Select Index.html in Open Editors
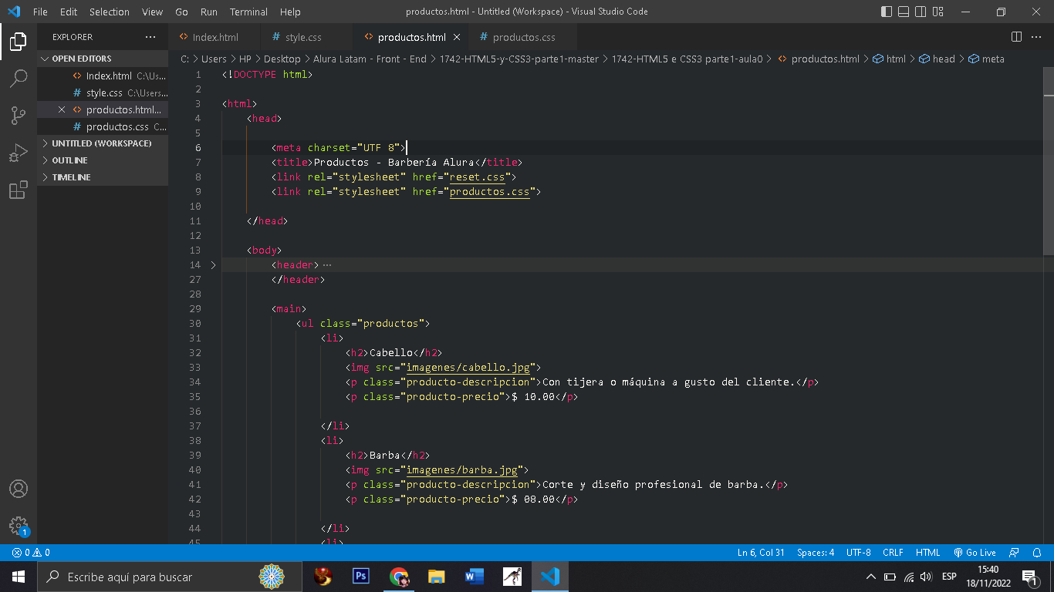The image size is (1054, 592). (x=103, y=76)
